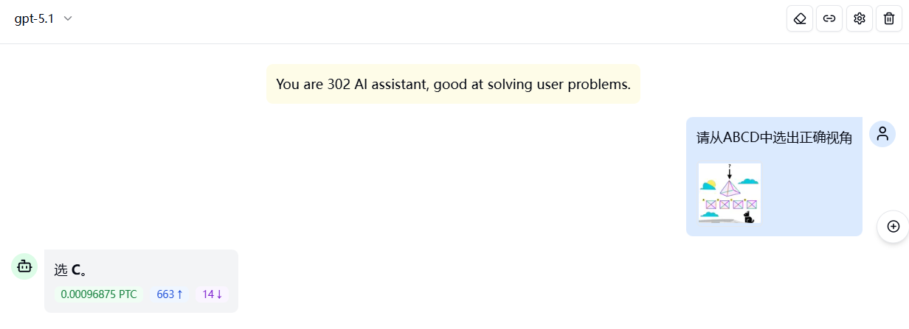Open the gpt-5.1 model dropdown

tap(44, 18)
